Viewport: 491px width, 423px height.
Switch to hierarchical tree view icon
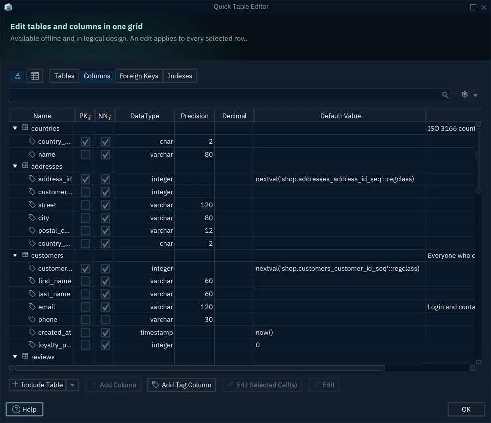(18, 76)
